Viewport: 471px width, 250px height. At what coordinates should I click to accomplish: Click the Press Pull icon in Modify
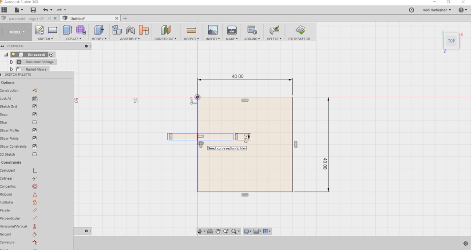click(99, 30)
